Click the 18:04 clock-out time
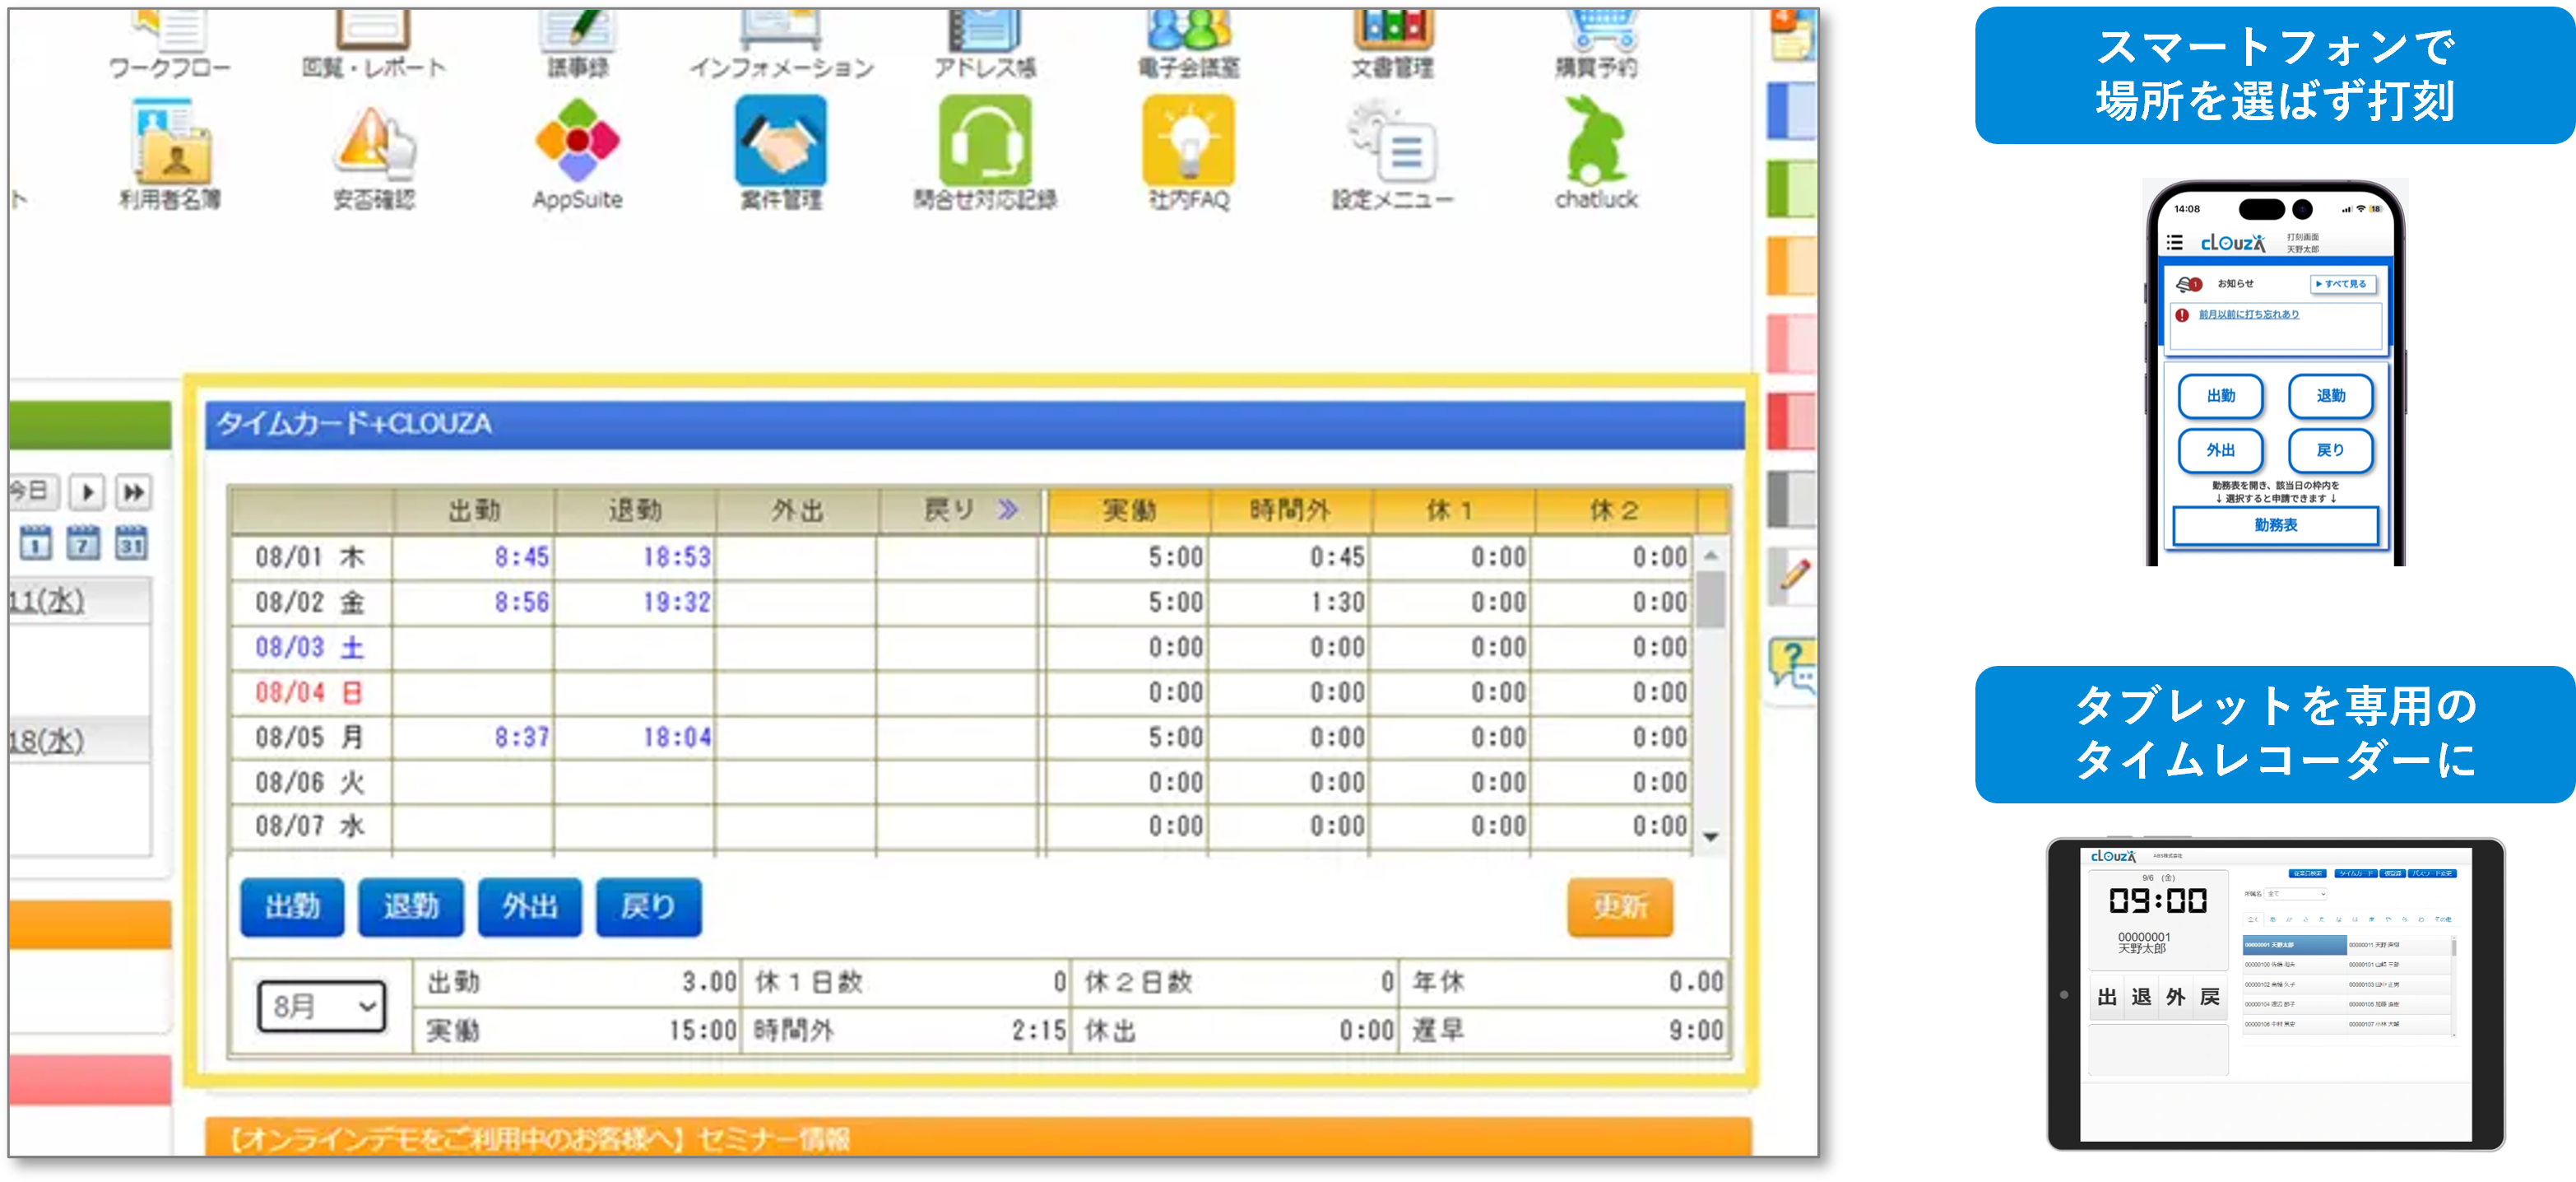The width and height of the screenshot is (2576, 1182). [x=677, y=737]
